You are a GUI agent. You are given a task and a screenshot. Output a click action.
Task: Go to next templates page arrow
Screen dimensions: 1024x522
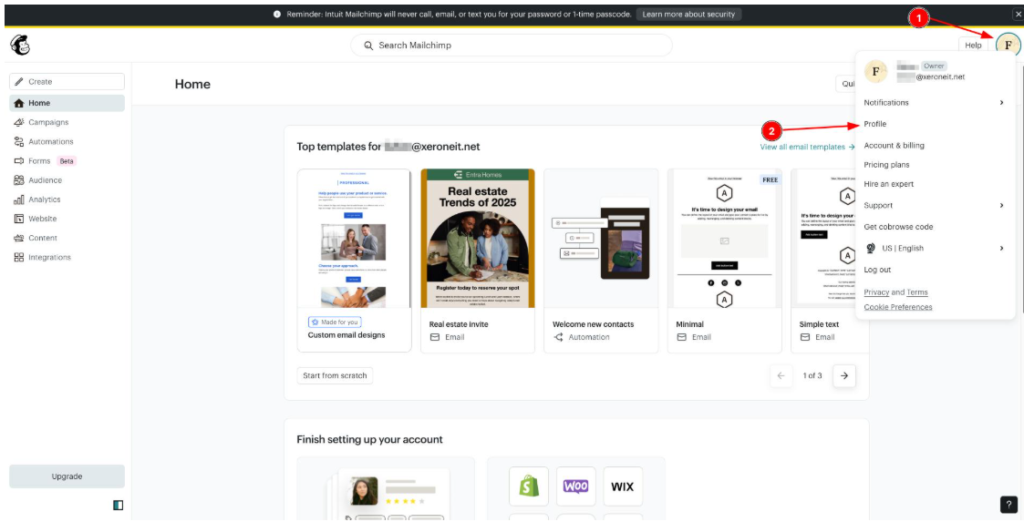(844, 375)
